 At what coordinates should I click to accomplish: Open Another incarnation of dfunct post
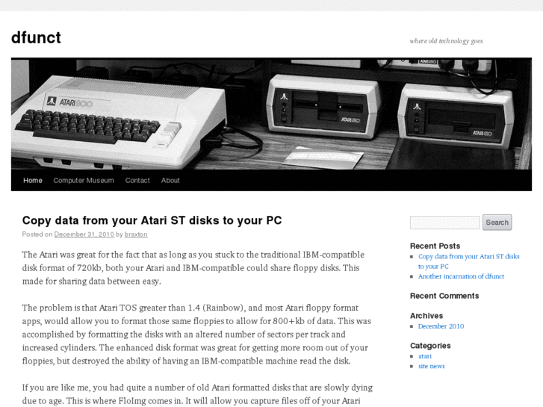point(461,276)
